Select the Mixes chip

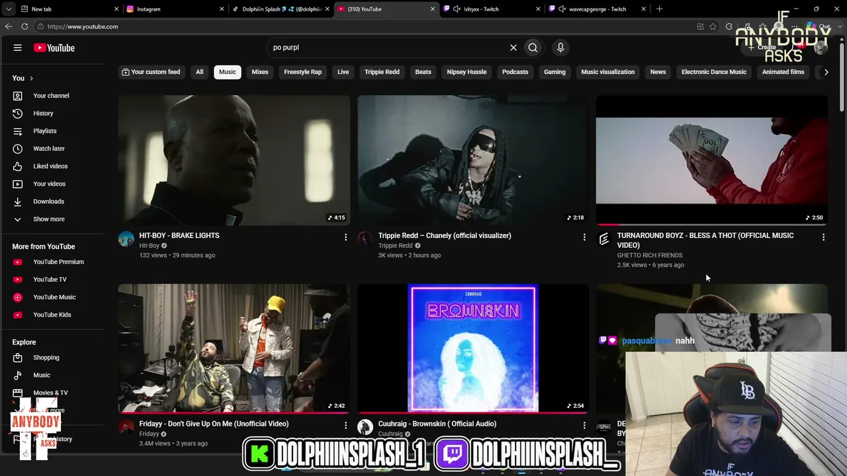coord(260,72)
